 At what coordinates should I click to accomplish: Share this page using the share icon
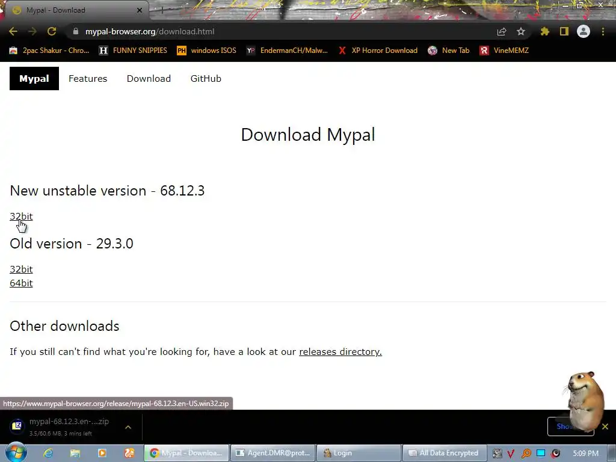point(502,31)
